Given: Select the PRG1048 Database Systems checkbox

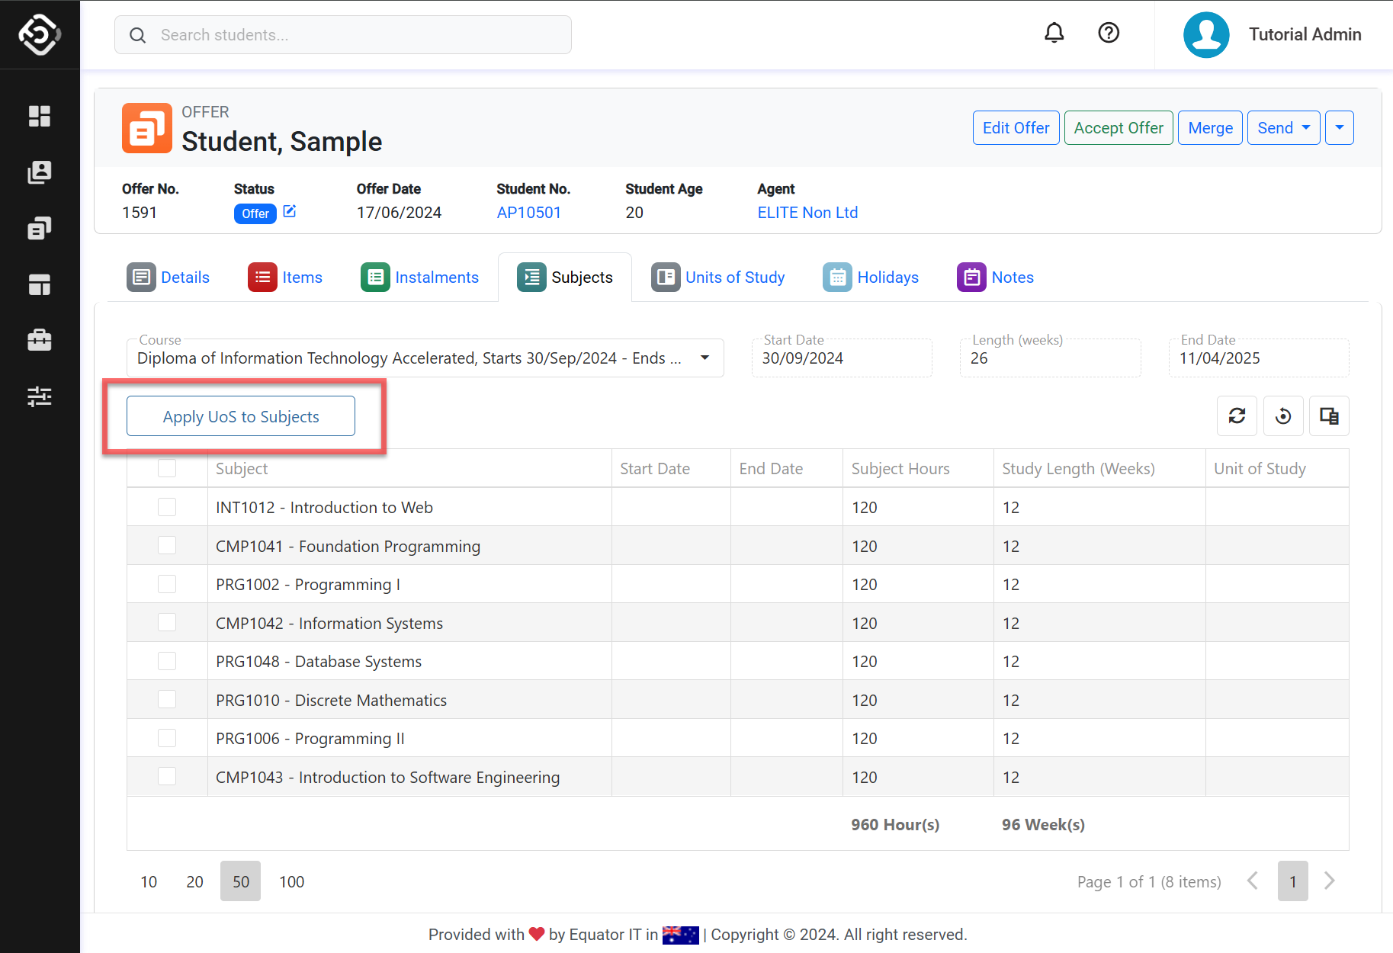Looking at the screenshot, I should tap(167, 662).
